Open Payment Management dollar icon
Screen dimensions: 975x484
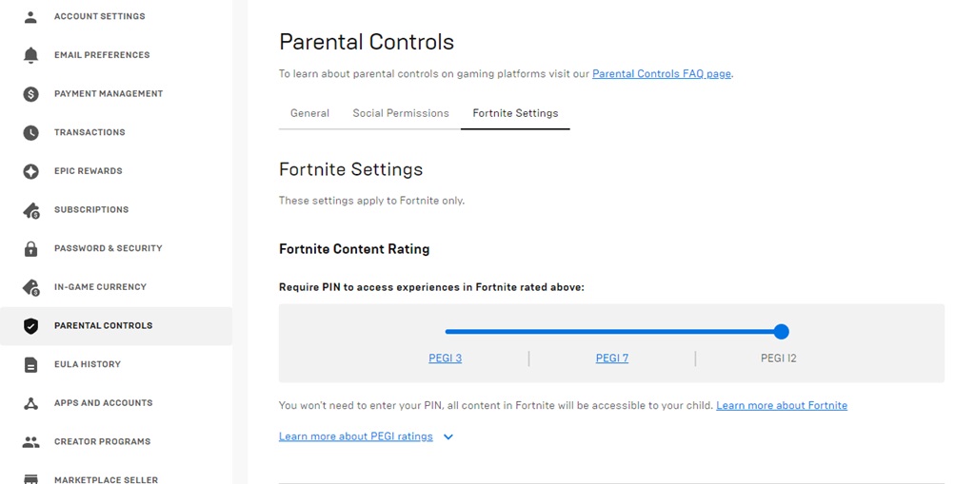coord(30,94)
